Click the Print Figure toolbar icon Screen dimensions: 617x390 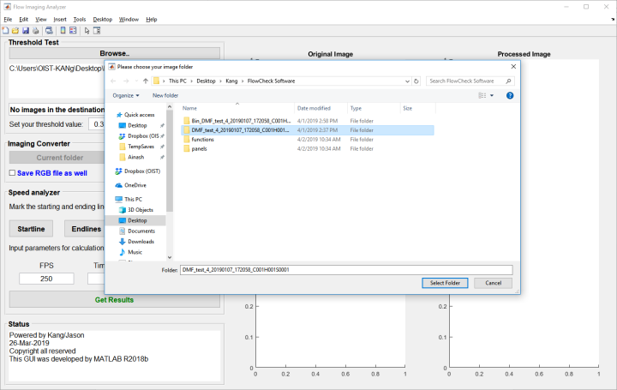(x=36, y=31)
